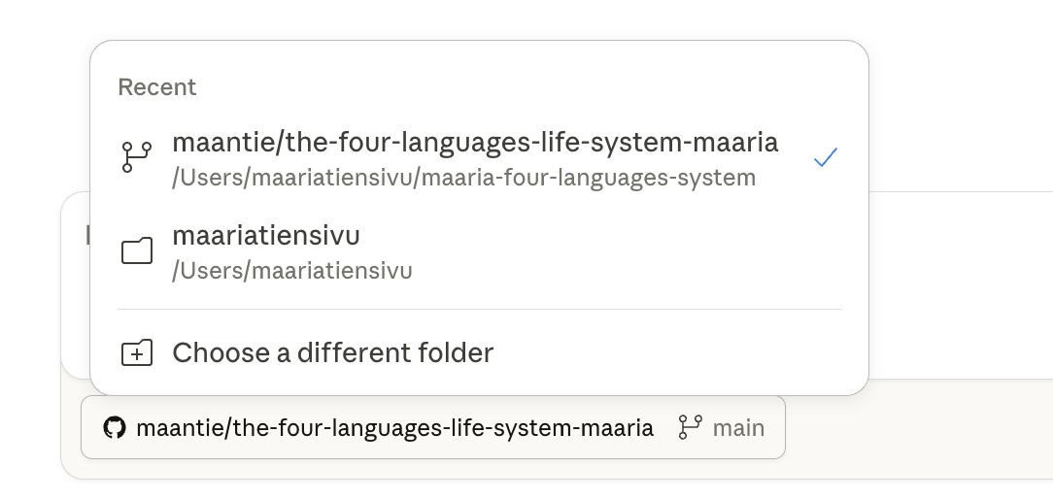The image size is (1053, 499).
Task: Focus the message input area right of the popup
Action: [x=957, y=282]
